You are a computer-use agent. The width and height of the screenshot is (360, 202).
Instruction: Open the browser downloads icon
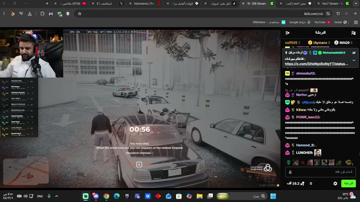click(30, 14)
